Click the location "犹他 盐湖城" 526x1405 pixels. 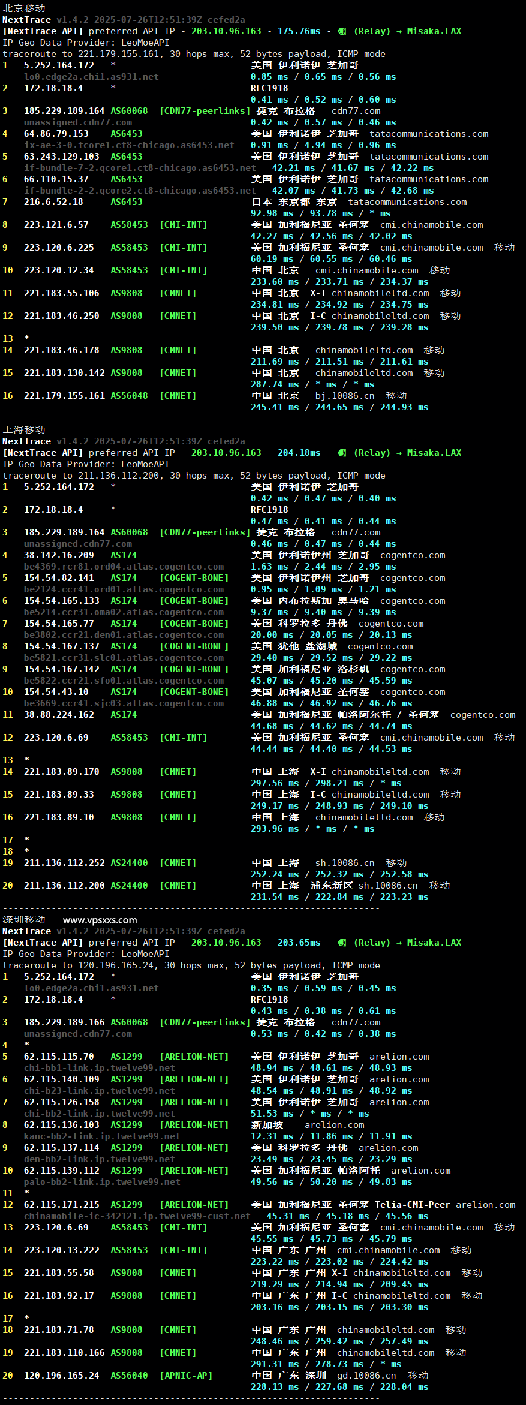point(307,646)
